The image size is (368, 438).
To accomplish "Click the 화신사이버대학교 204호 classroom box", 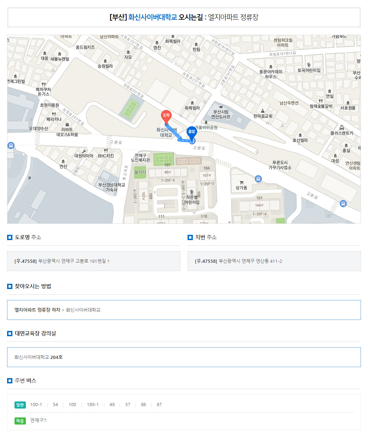I will 184,357.
